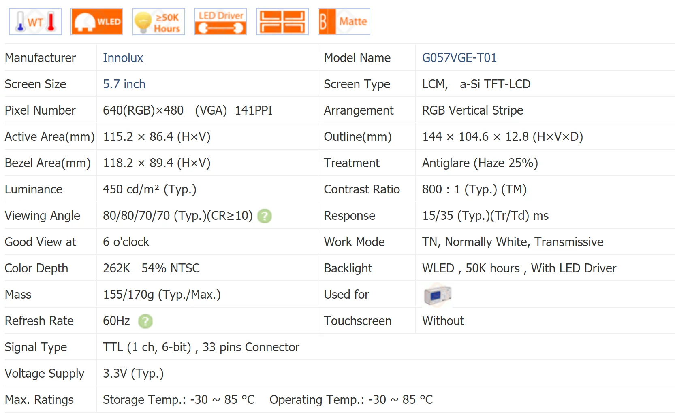Select the 144 × 104.6 × 12.8 value
The image size is (675, 414).
503,137
